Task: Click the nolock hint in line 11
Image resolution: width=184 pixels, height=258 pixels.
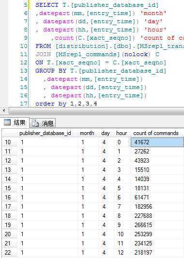Action: pyautogui.click(x=136, y=54)
